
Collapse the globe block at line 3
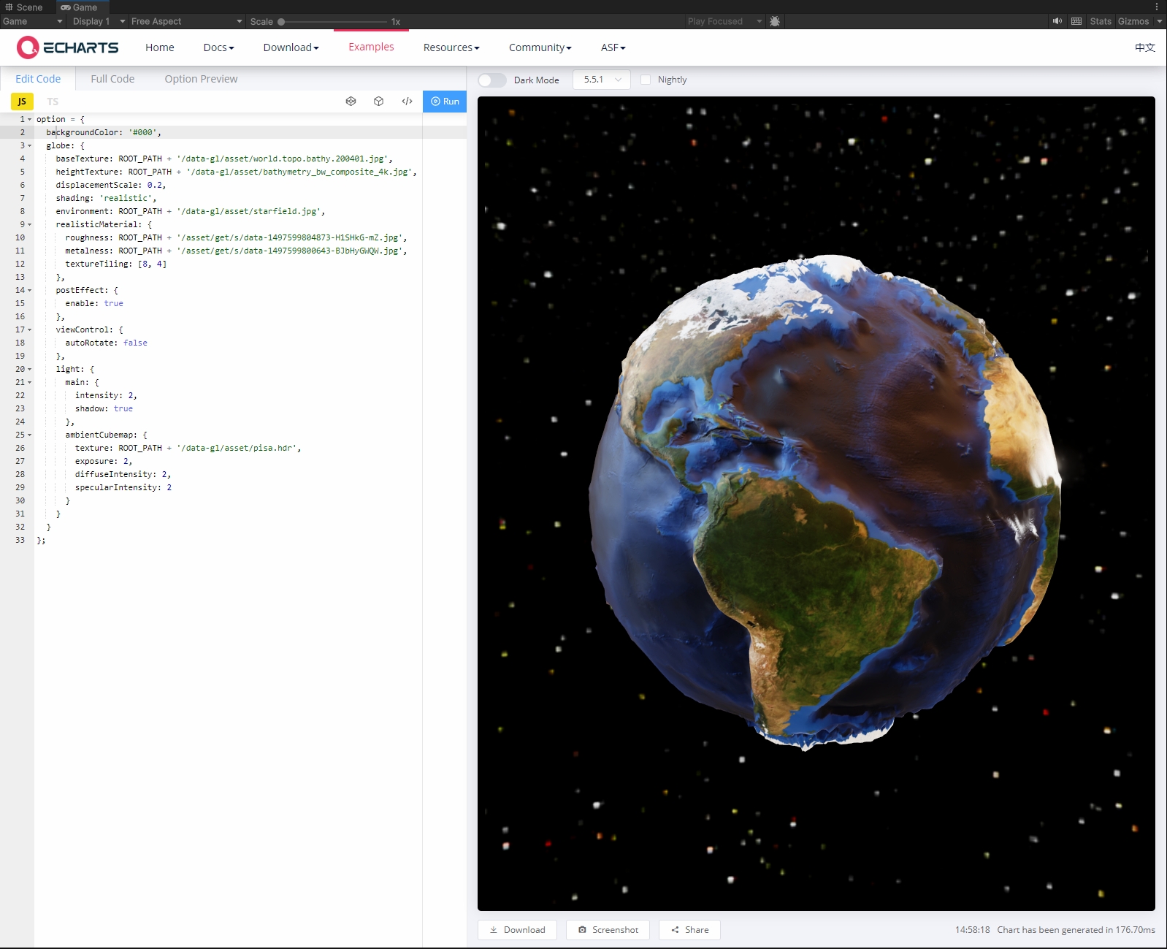pos(29,146)
